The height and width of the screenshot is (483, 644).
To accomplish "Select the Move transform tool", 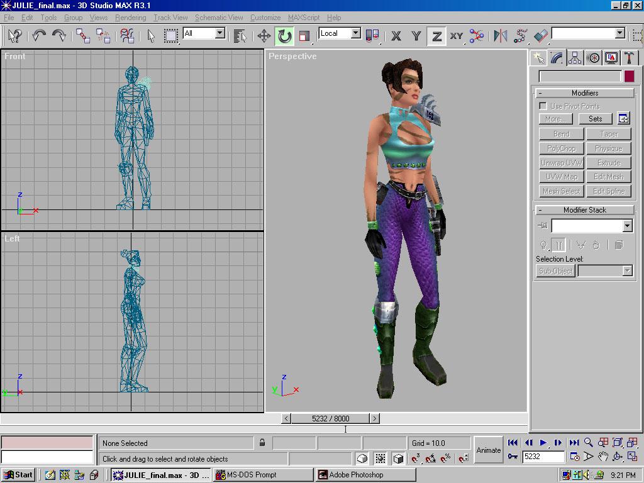I will pyautogui.click(x=264, y=36).
